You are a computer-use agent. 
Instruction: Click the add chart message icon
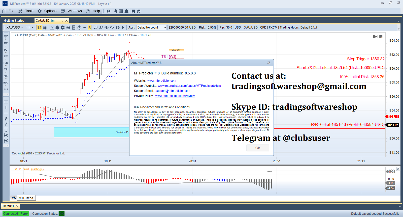109,11
